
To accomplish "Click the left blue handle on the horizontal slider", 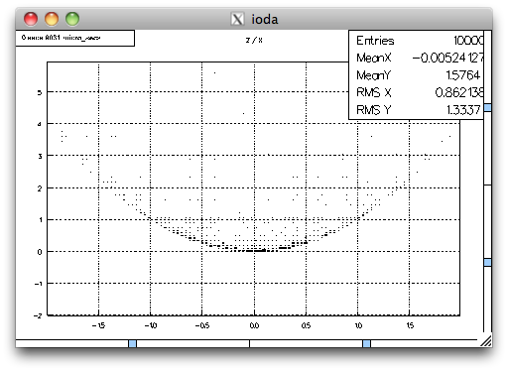I will pos(132,343).
